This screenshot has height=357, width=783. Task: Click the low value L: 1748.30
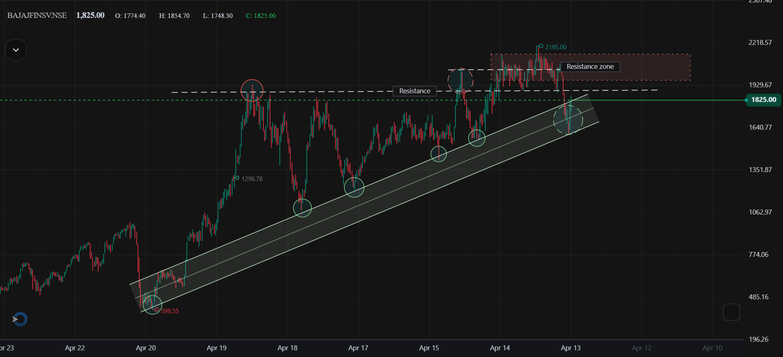(218, 16)
